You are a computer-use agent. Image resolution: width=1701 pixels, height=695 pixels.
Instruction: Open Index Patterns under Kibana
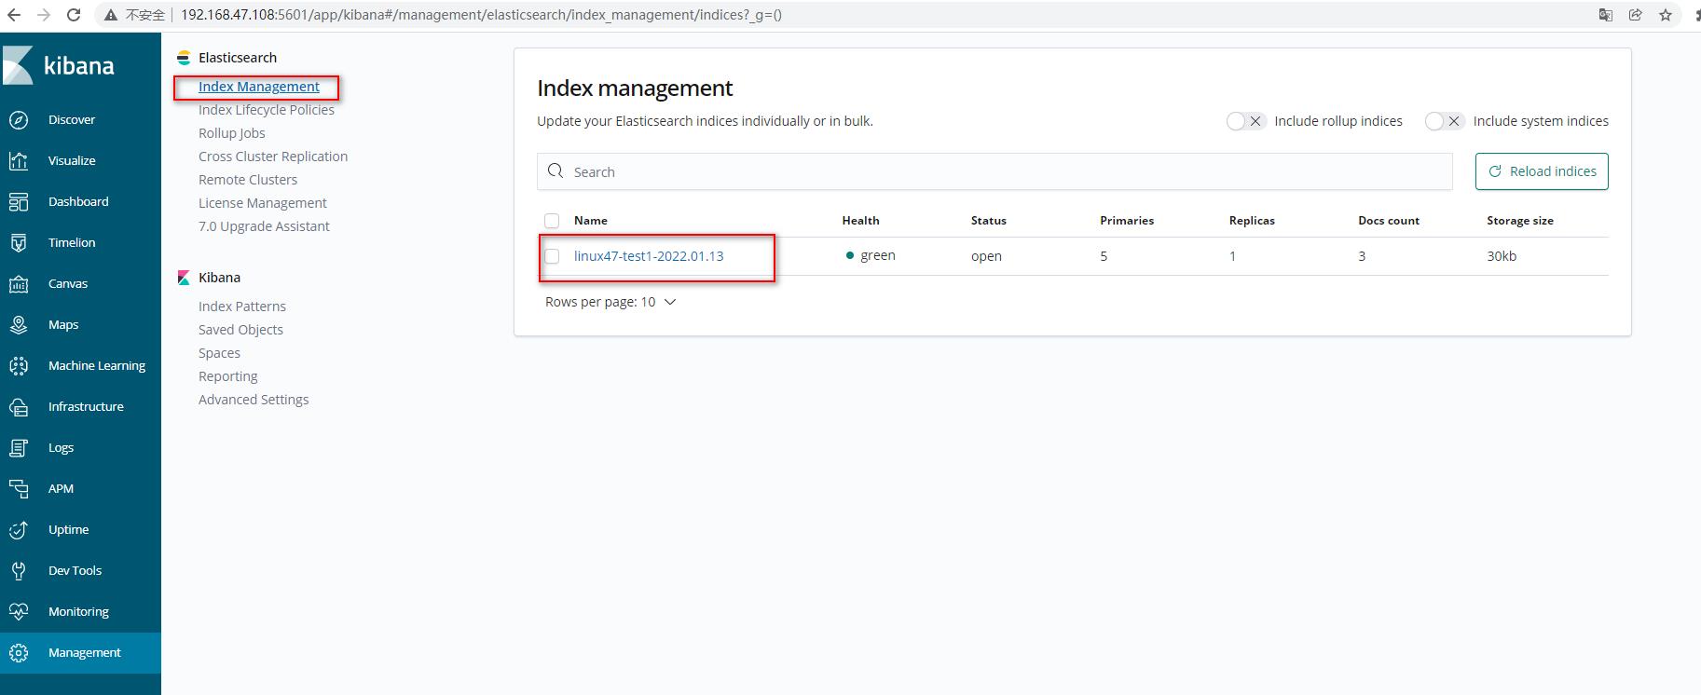242,307
